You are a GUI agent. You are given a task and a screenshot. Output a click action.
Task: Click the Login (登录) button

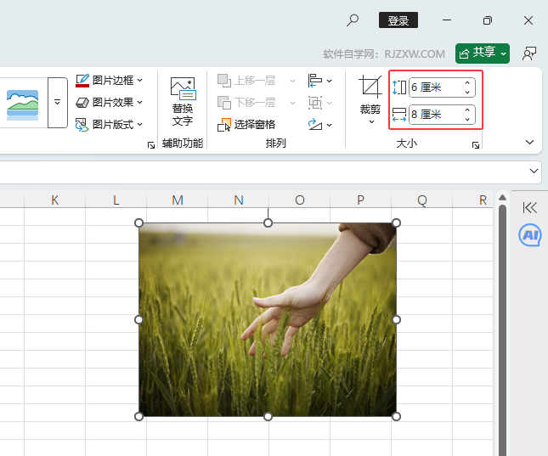pos(398,20)
